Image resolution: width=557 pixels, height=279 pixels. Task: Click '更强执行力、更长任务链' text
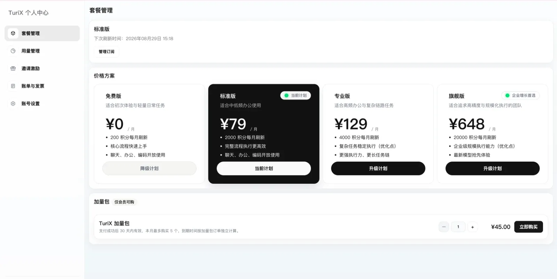pyautogui.click(x=364, y=155)
